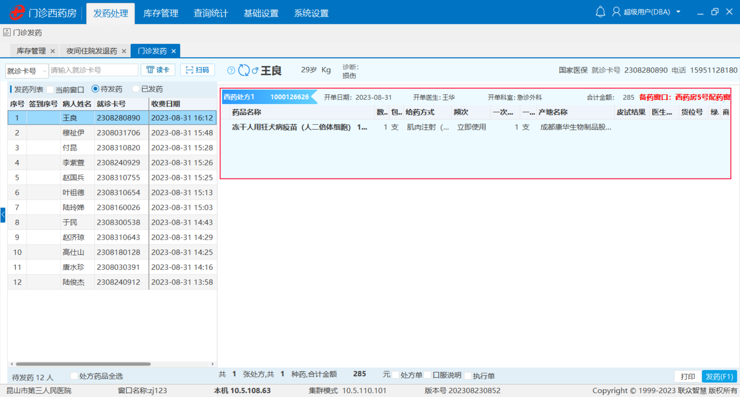Select patient row 陆玲娣
The image size is (740, 397).
(x=112, y=207)
